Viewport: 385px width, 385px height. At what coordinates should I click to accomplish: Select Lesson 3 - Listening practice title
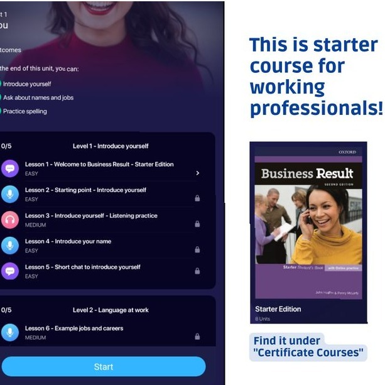click(91, 215)
